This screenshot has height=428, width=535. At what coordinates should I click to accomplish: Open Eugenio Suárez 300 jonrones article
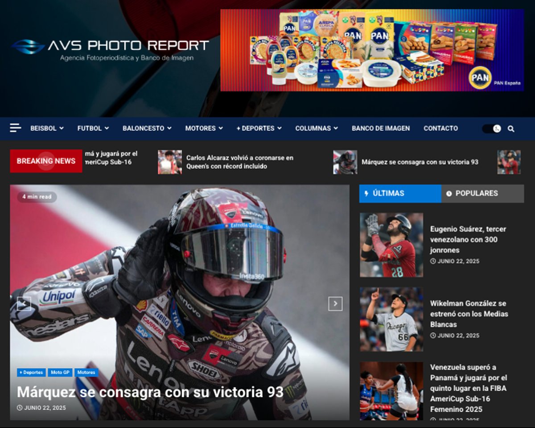[x=468, y=240]
